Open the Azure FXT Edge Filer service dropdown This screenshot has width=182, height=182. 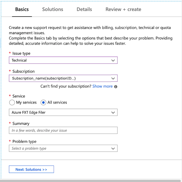click(x=63, y=112)
